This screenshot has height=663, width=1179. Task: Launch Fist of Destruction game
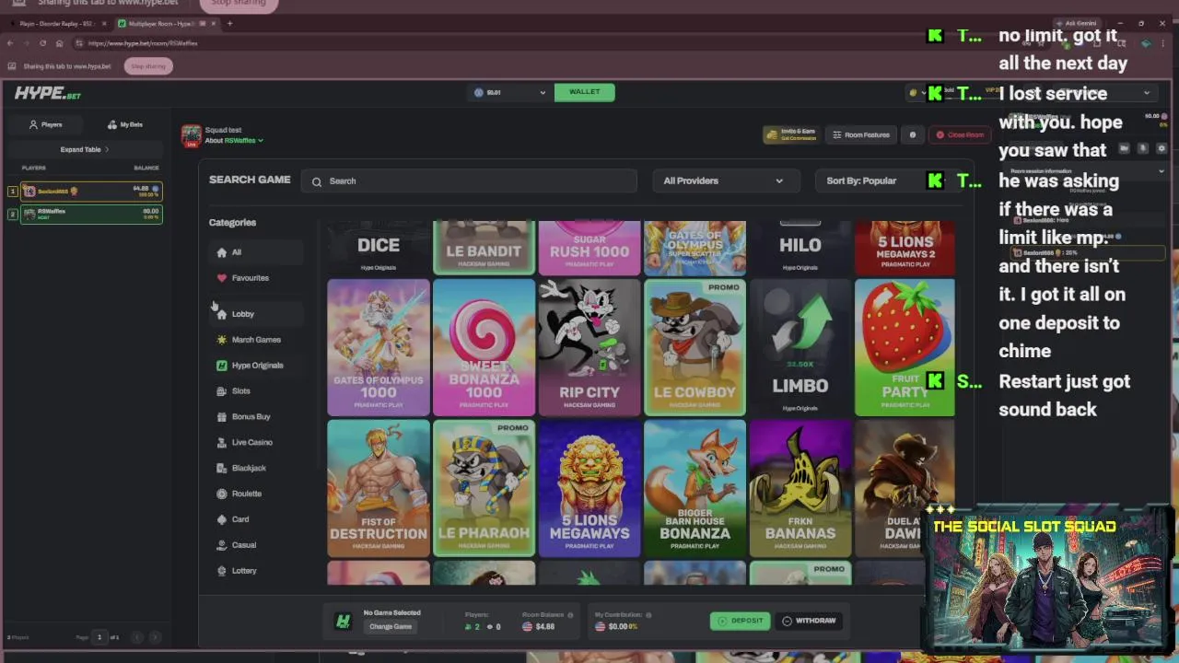[379, 489]
